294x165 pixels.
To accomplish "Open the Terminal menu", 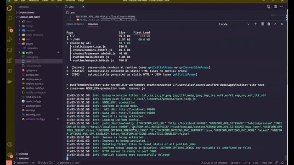I will pos(70,1).
